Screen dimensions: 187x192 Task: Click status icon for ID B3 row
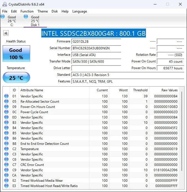point(6,122)
